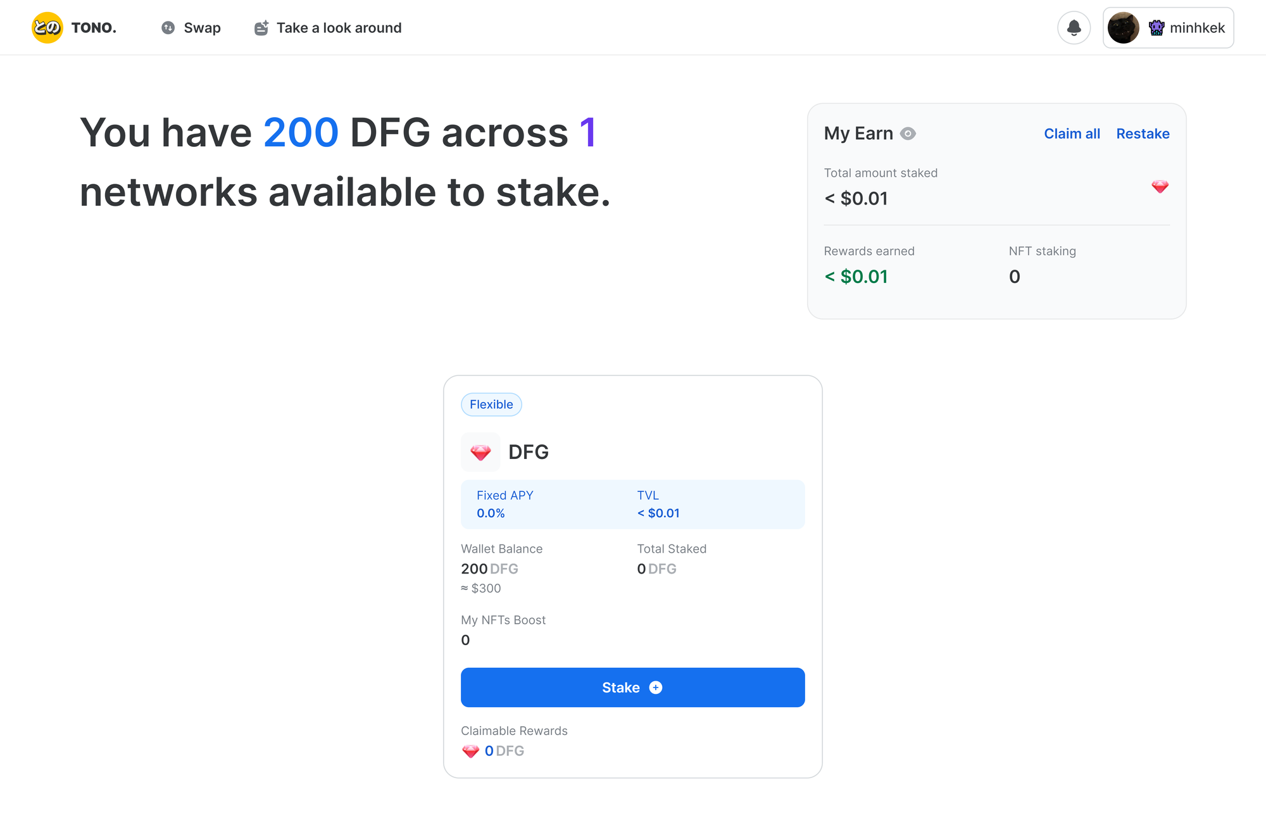Open Take a look around page
The height and width of the screenshot is (823, 1266).
click(328, 28)
